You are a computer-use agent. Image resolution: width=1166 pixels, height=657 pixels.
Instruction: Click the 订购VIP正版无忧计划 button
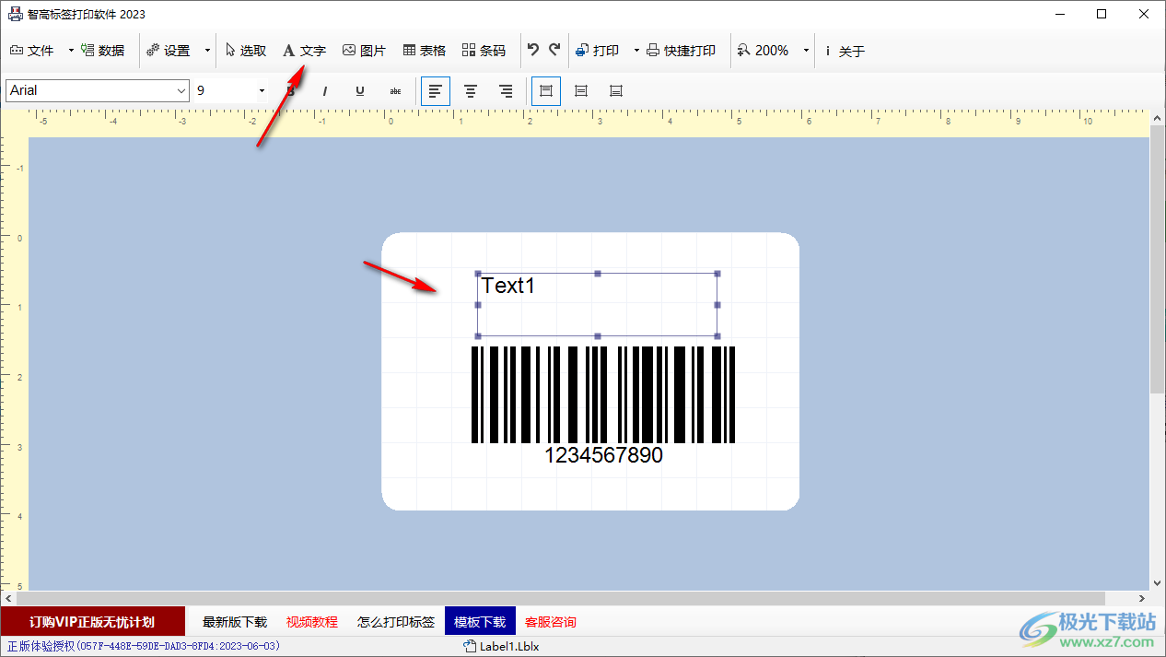point(92,622)
